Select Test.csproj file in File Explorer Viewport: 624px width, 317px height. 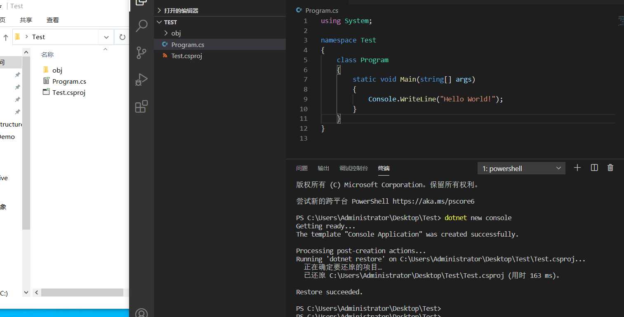(x=64, y=92)
